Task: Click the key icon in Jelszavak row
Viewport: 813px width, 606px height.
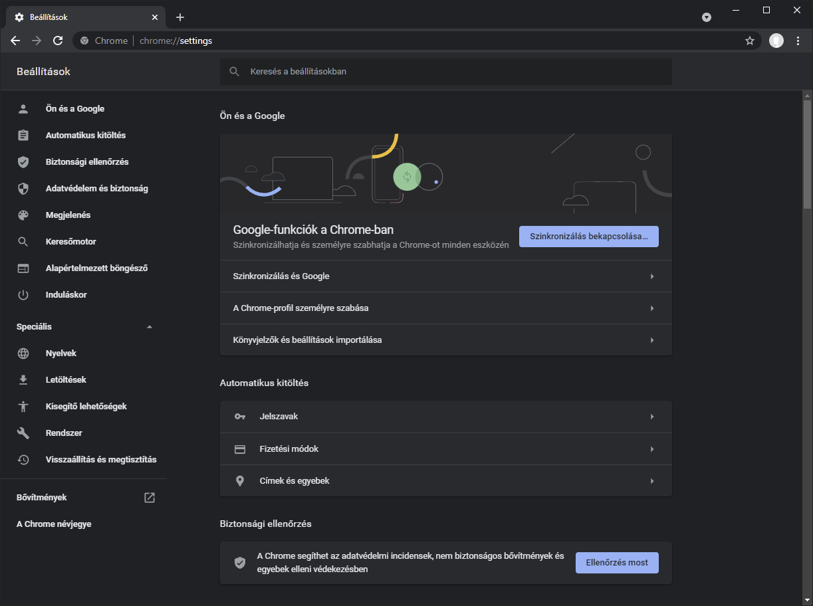Action: point(240,417)
